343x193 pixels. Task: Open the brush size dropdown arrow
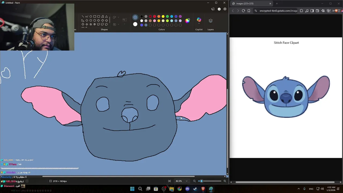tap(125, 24)
